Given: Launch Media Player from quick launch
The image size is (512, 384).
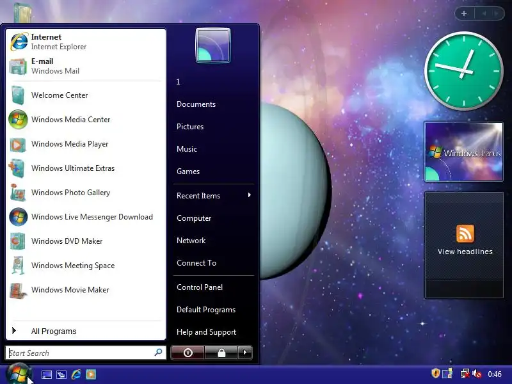Looking at the screenshot, I should coord(91,374).
